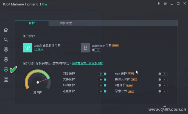The width and height of the screenshot is (188, 114).
Task: Open the 用付费版本升级你的保护 link
Action: pos(88,63)
